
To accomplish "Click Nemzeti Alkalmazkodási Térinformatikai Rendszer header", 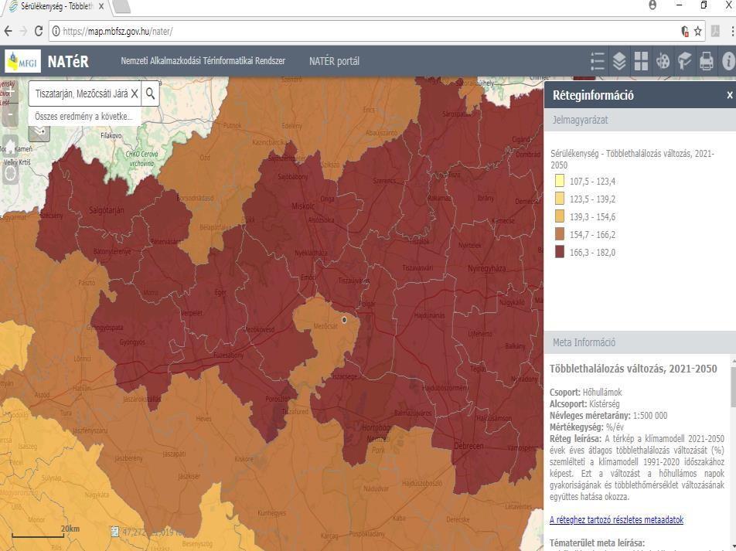I will [x=203, y=61].
